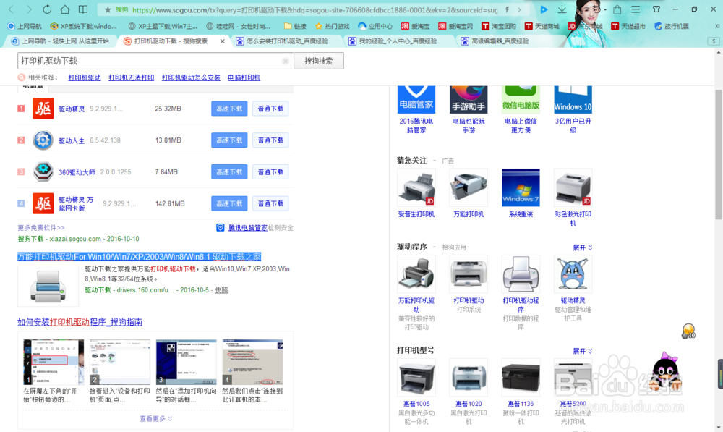Open related suggestion 电脑打印机

pyautogui.click(x=244, y=77)
